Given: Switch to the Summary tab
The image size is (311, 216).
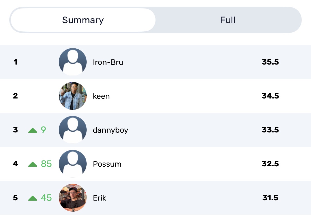Looking at the screenshot, I should coord(83,20).
